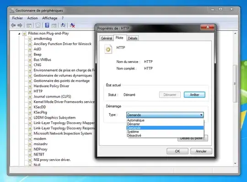Click the show/hide console tree toolbar icon
This screenshot has height=182, width=247.
click(x=29, y=25)
